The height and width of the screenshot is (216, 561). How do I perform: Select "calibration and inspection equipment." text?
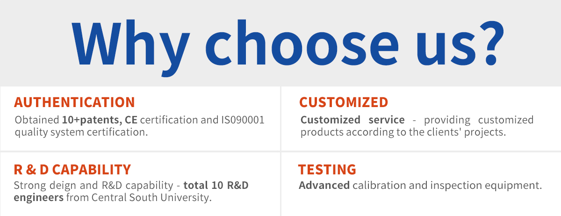pyautogui.click(x=447, y=186)
